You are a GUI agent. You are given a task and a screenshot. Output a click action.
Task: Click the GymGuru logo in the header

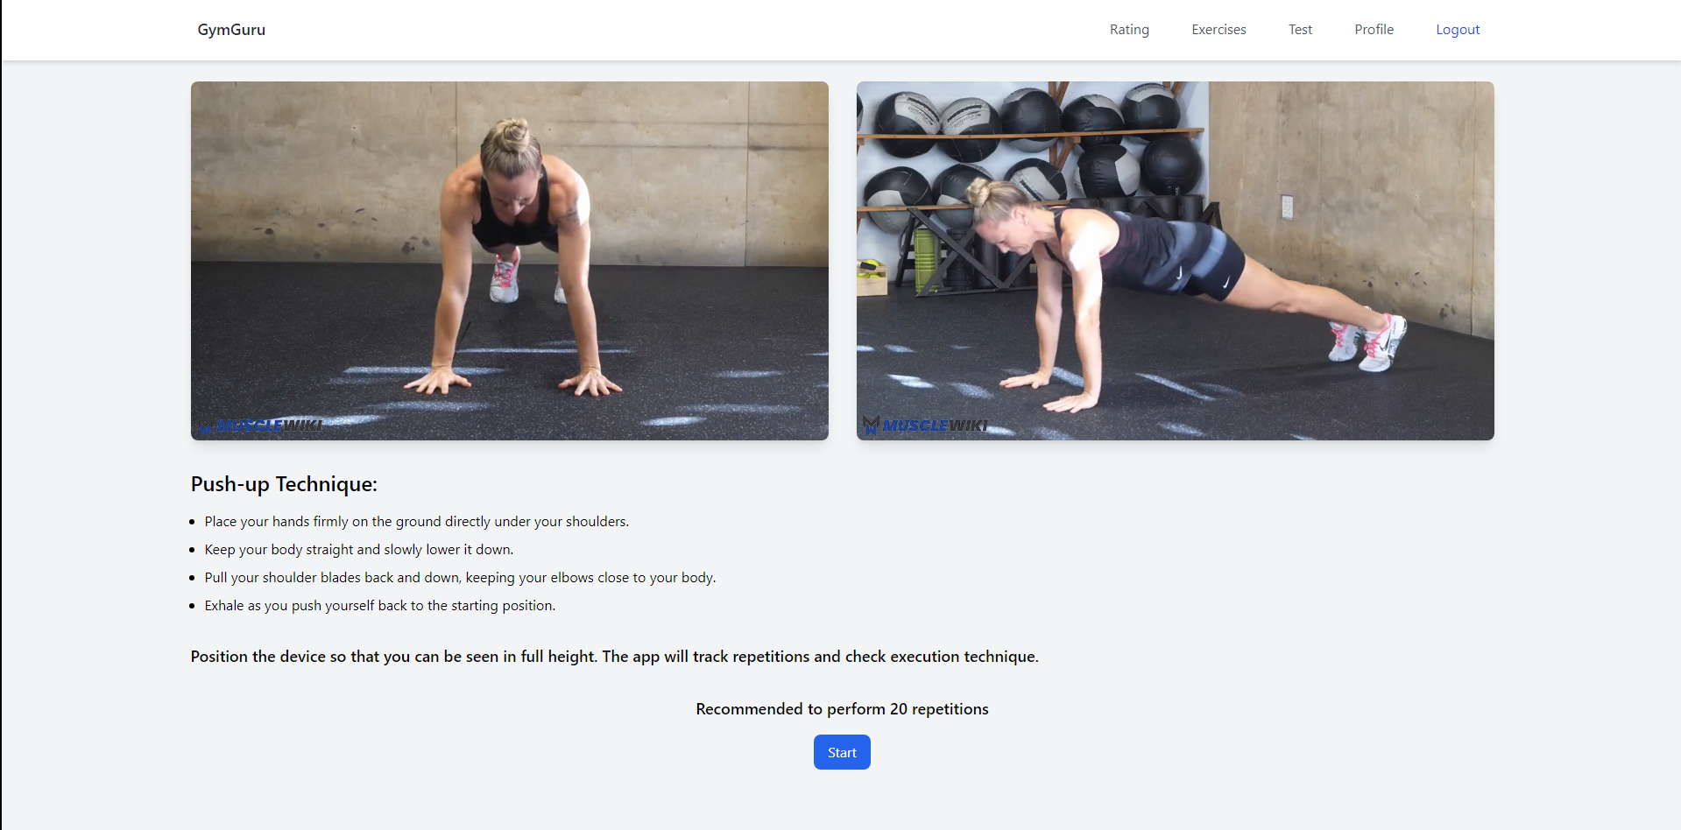(x=231, y=30)
